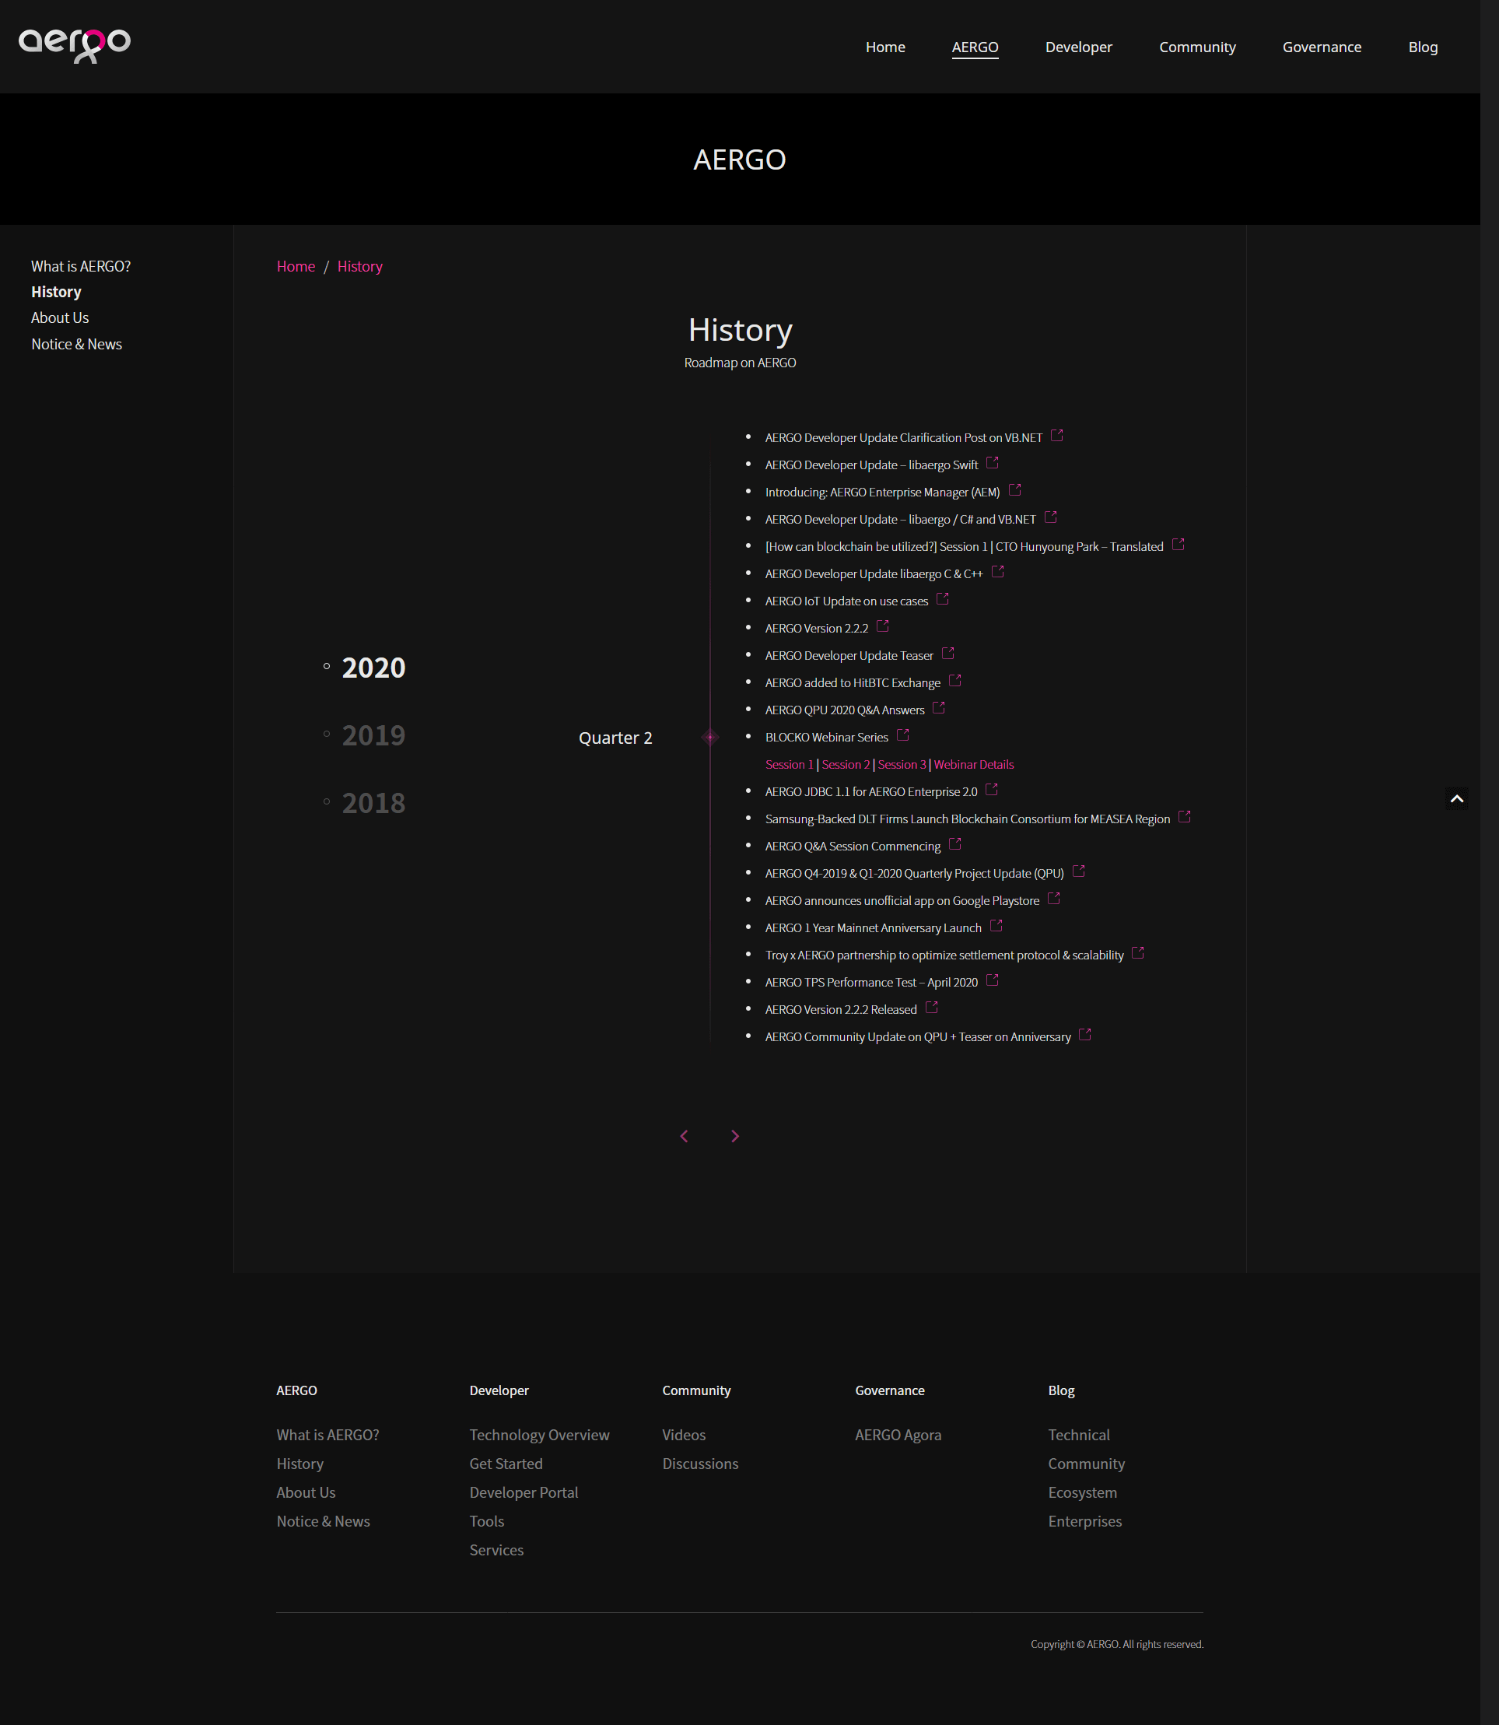Open Webinar Details link

click(x=974, y=765)
